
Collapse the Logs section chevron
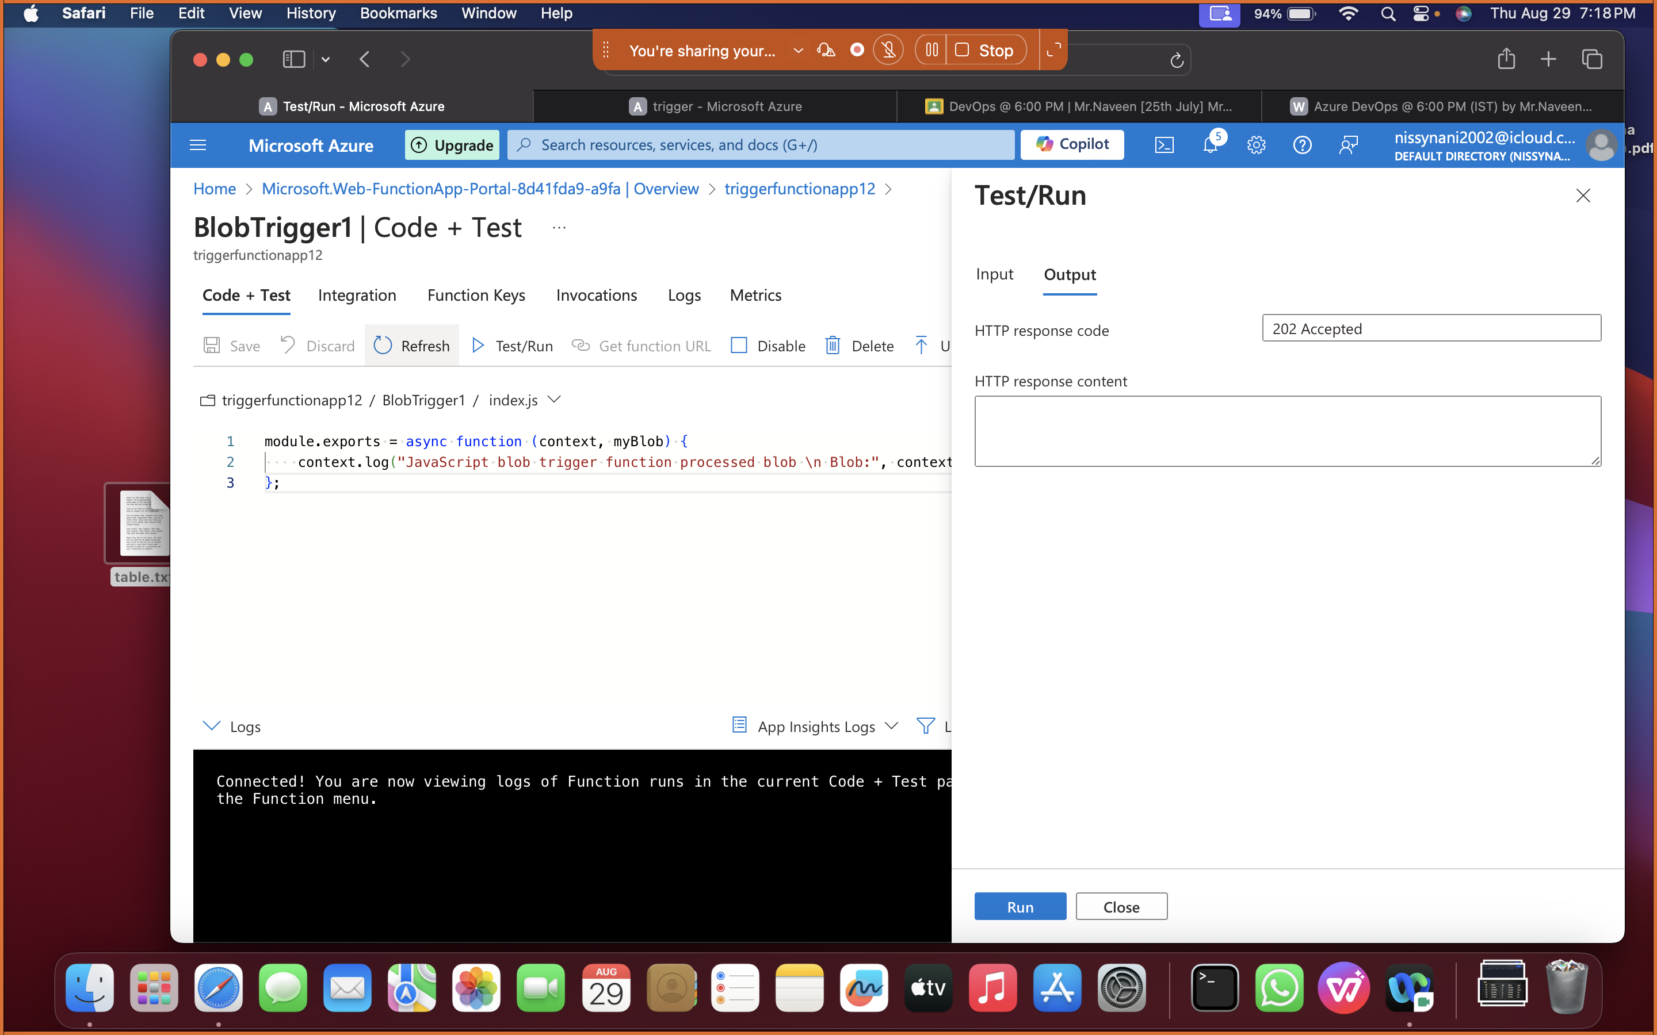click(212, 726)
